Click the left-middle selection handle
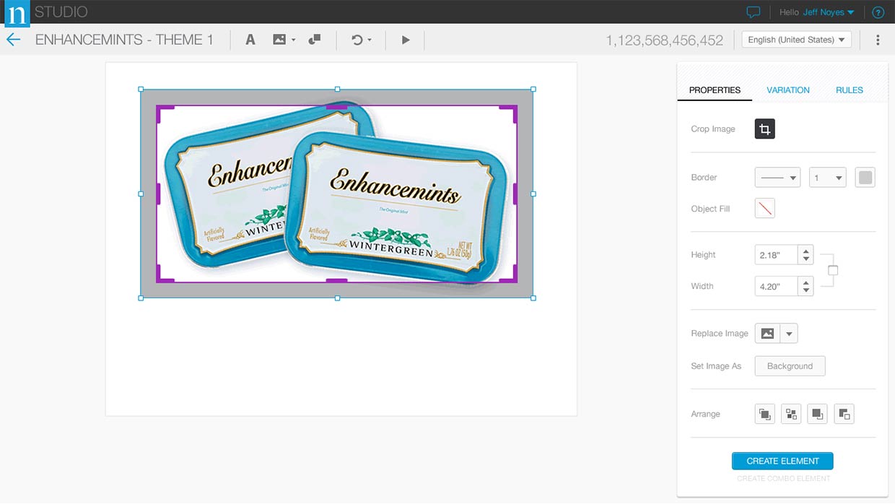 pos(141,194)
